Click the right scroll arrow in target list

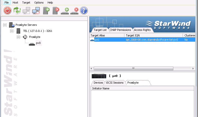pyautogui.click(x=193, y=69)
